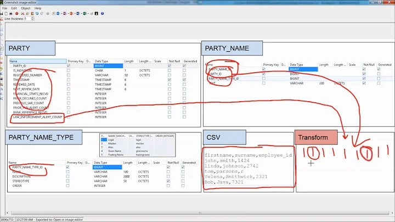Toggle STEREOTYPE Not Null checkbox
This screenshot has width=395, height=222.
coord(168,181)
